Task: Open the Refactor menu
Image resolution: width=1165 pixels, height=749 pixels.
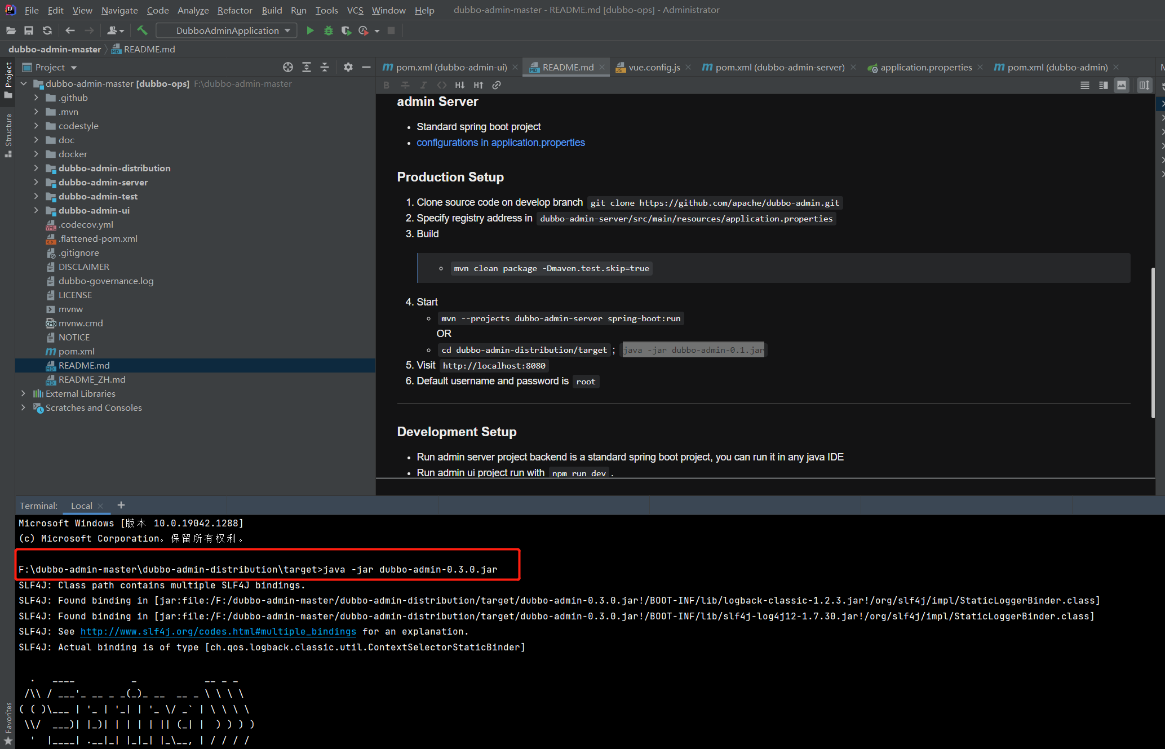Action: 234,10
